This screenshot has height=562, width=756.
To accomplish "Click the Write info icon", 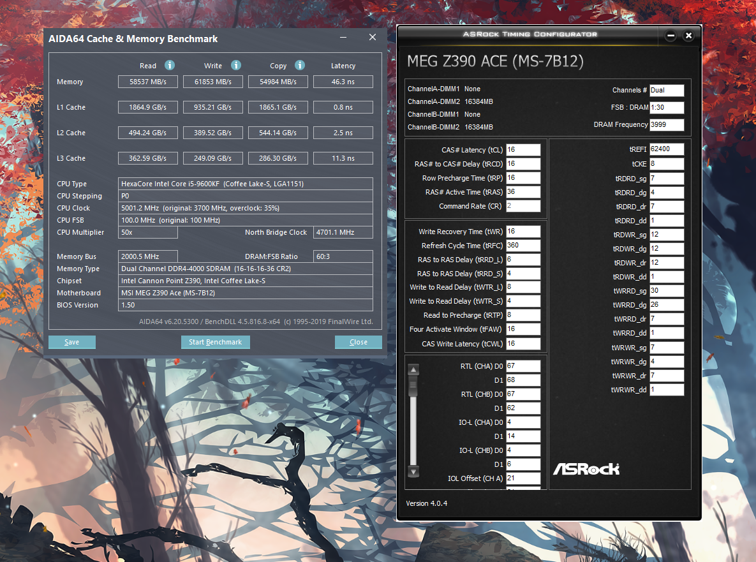I will click(x=236, y=65).
